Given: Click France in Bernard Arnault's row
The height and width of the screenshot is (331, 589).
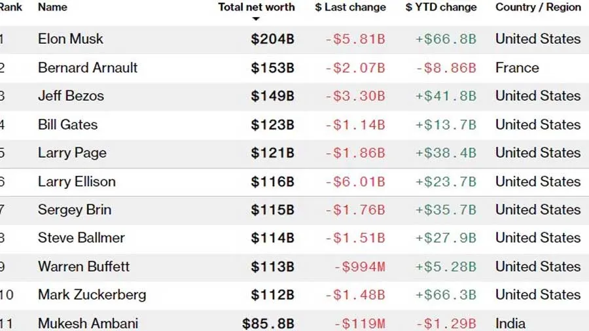Looking at the screenshot, I should click(x=517, y=68).
